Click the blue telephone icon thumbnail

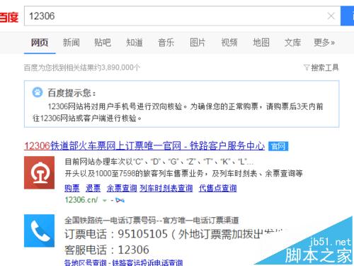pyautogui.click(x=39, y=231)
